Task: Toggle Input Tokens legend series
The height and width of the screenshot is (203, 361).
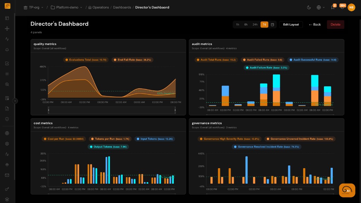Action: [x=154, y=139]
